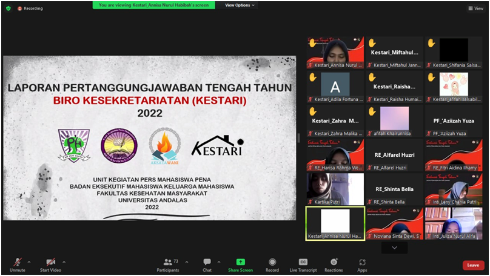
Task: Click raised hand icon on Kestari_Raisha tile
Action: pyautogui.click(x=372, y=77)
